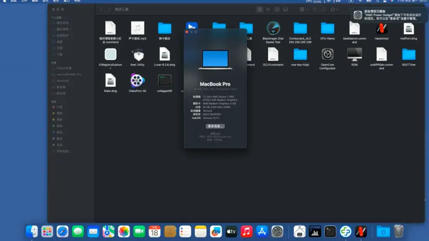Image resolution: width=429 pixels, height=241 pixels.
Task: Select the Stats.dmg disk image
Action: (x=110, y=80)
